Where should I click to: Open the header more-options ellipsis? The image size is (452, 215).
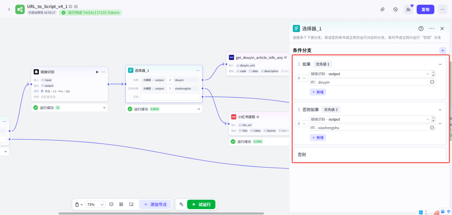[x=442, y=9]
